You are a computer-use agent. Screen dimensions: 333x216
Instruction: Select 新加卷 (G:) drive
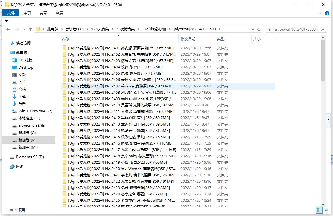tap(27, 133)
